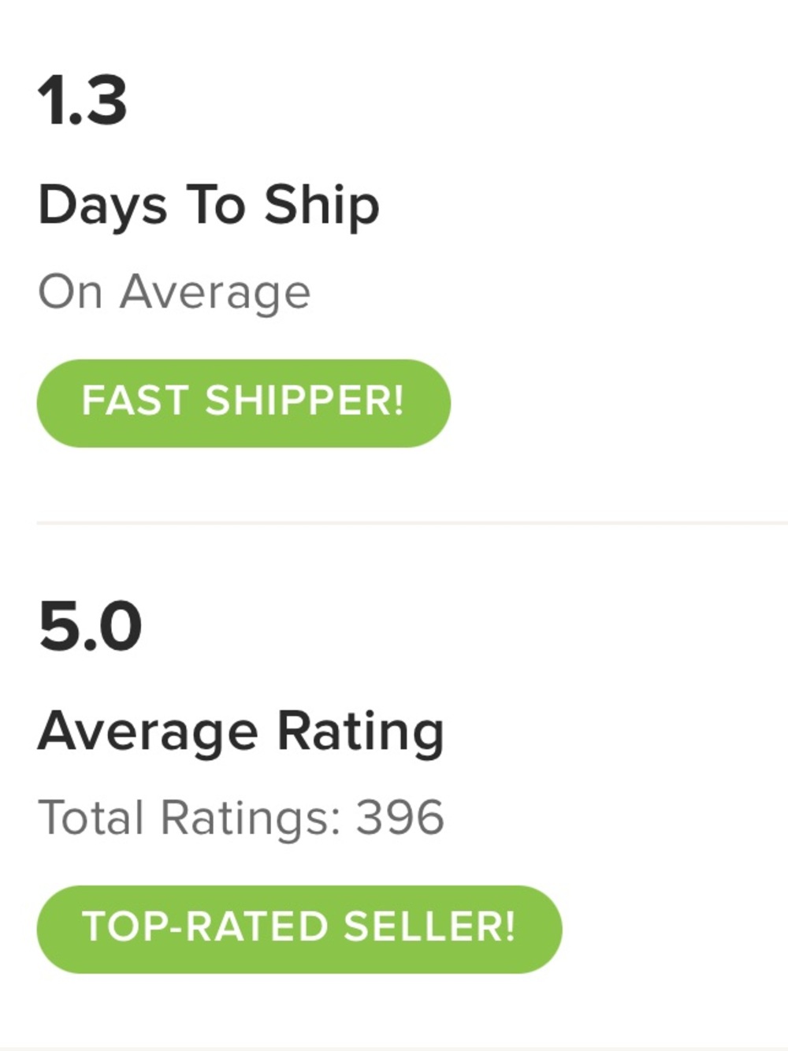Select the 1.3 shipping days figure
788x1051 pixels.
tap(82, 101)
